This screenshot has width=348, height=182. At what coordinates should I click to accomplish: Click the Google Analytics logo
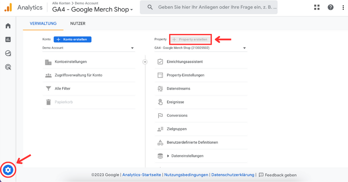pyautogui.click(x=8, y=7)
